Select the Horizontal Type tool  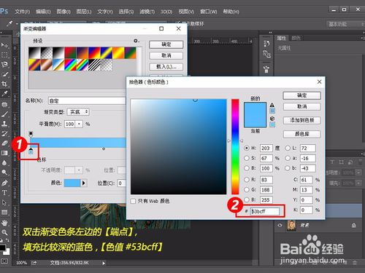click(4, 193)
